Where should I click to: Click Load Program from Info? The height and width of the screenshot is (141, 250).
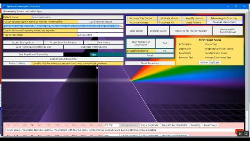pyautogui.click(x=63, y=59)
